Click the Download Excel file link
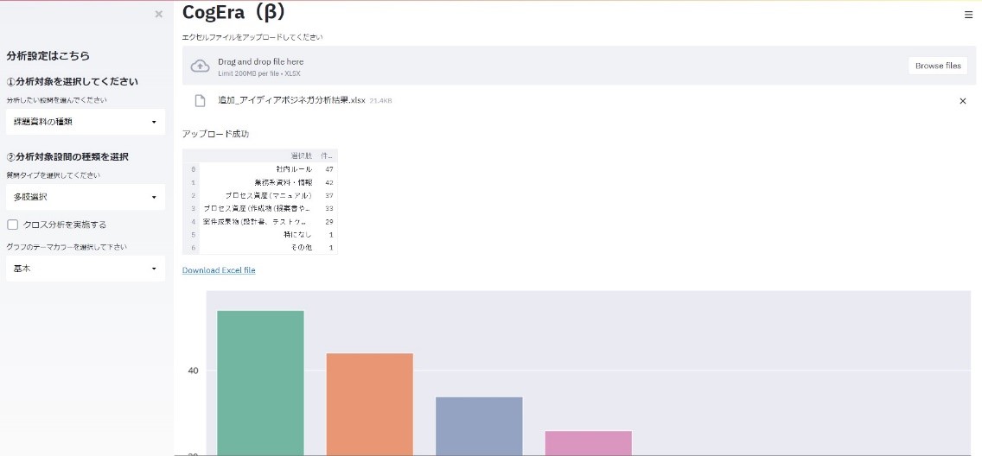 click(x=219, y=270)
